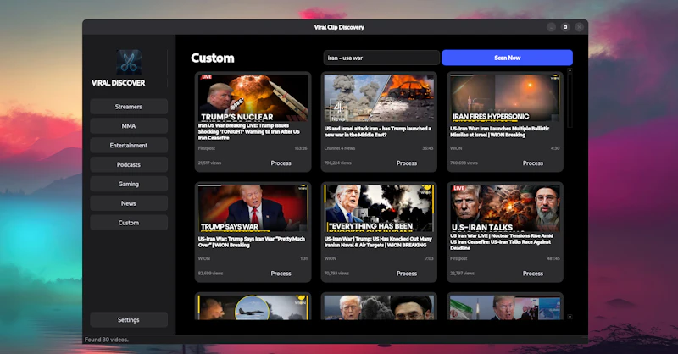
Task: Maximize the Viral Clip Discovery window
Action: (x=565, y=27)
